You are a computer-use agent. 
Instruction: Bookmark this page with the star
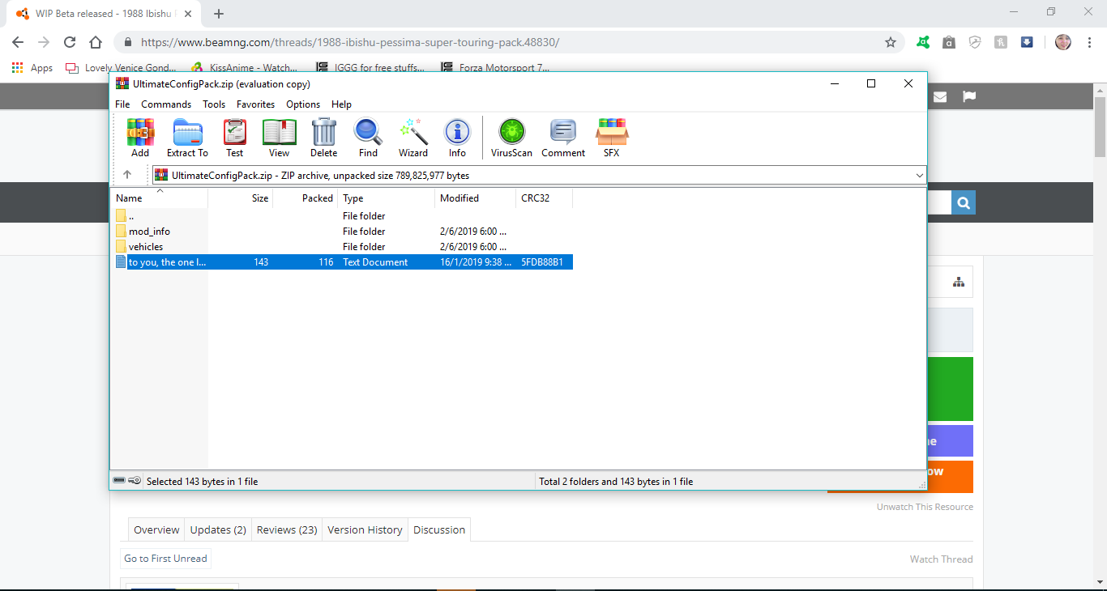coord(891,42)
